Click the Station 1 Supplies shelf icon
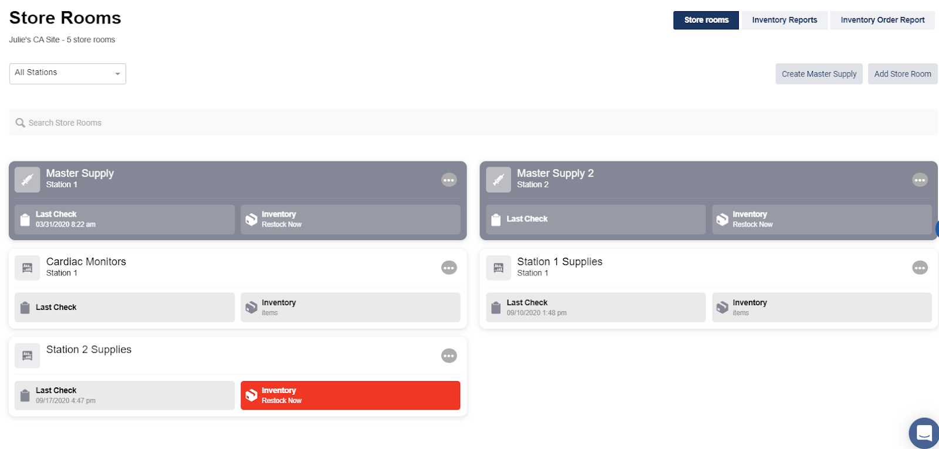 (x=498, y=268)
